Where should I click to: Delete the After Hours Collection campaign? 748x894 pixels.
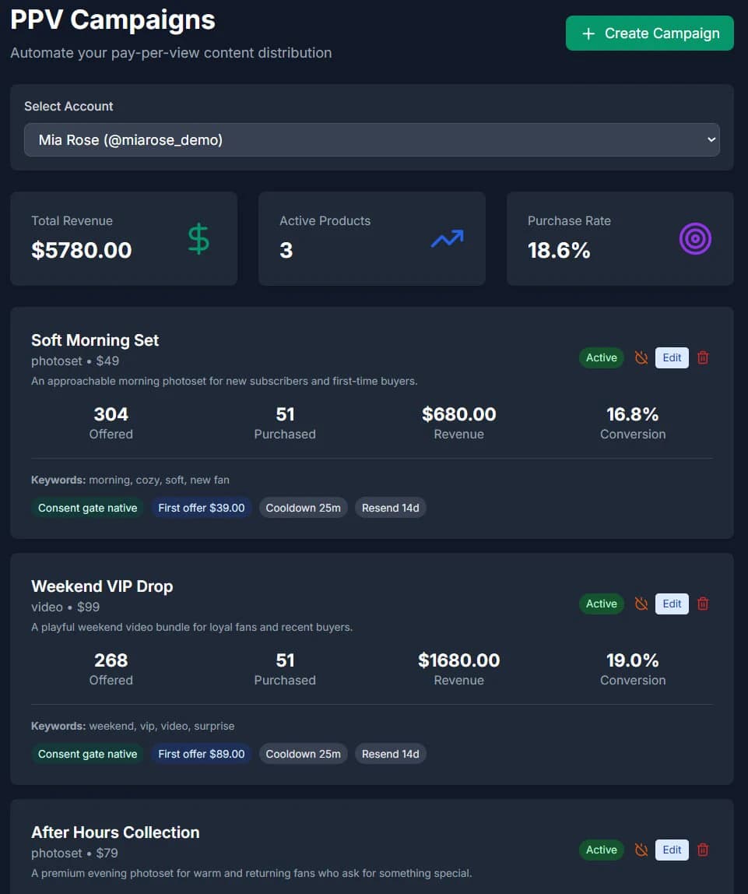click(703, 850)
